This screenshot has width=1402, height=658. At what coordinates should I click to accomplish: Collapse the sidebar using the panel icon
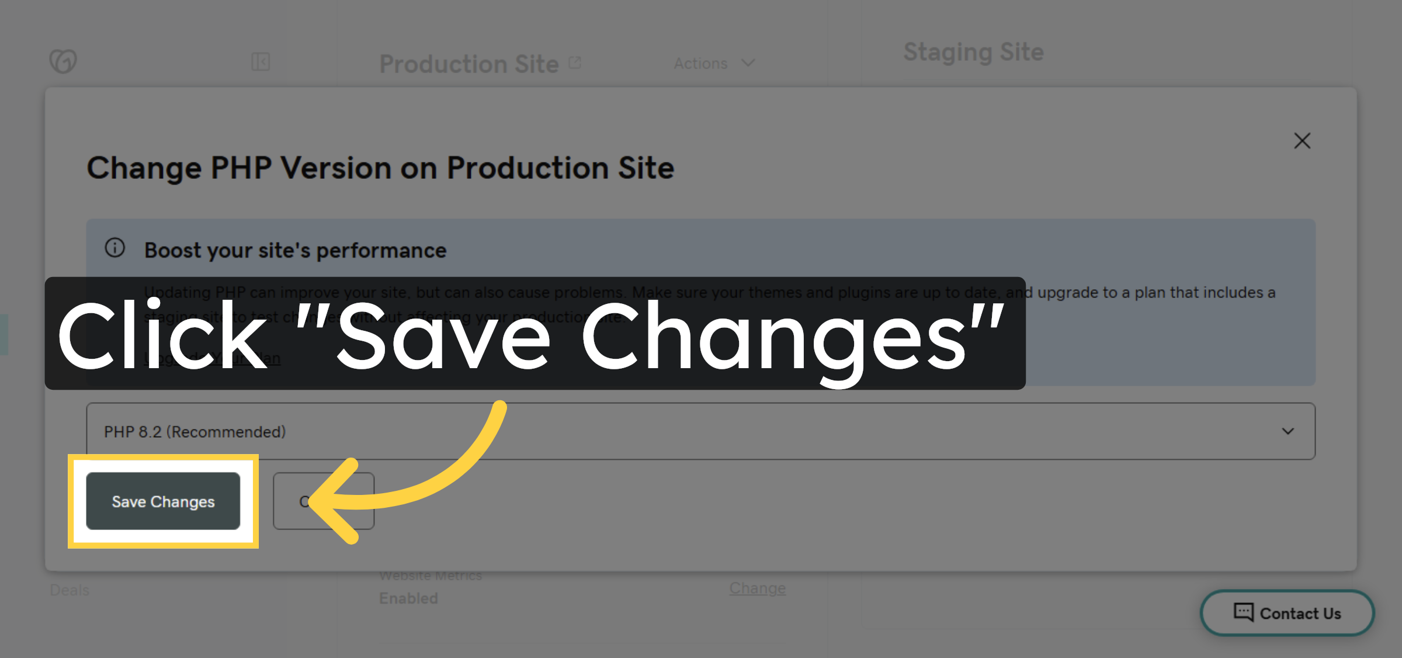(261, 62)
